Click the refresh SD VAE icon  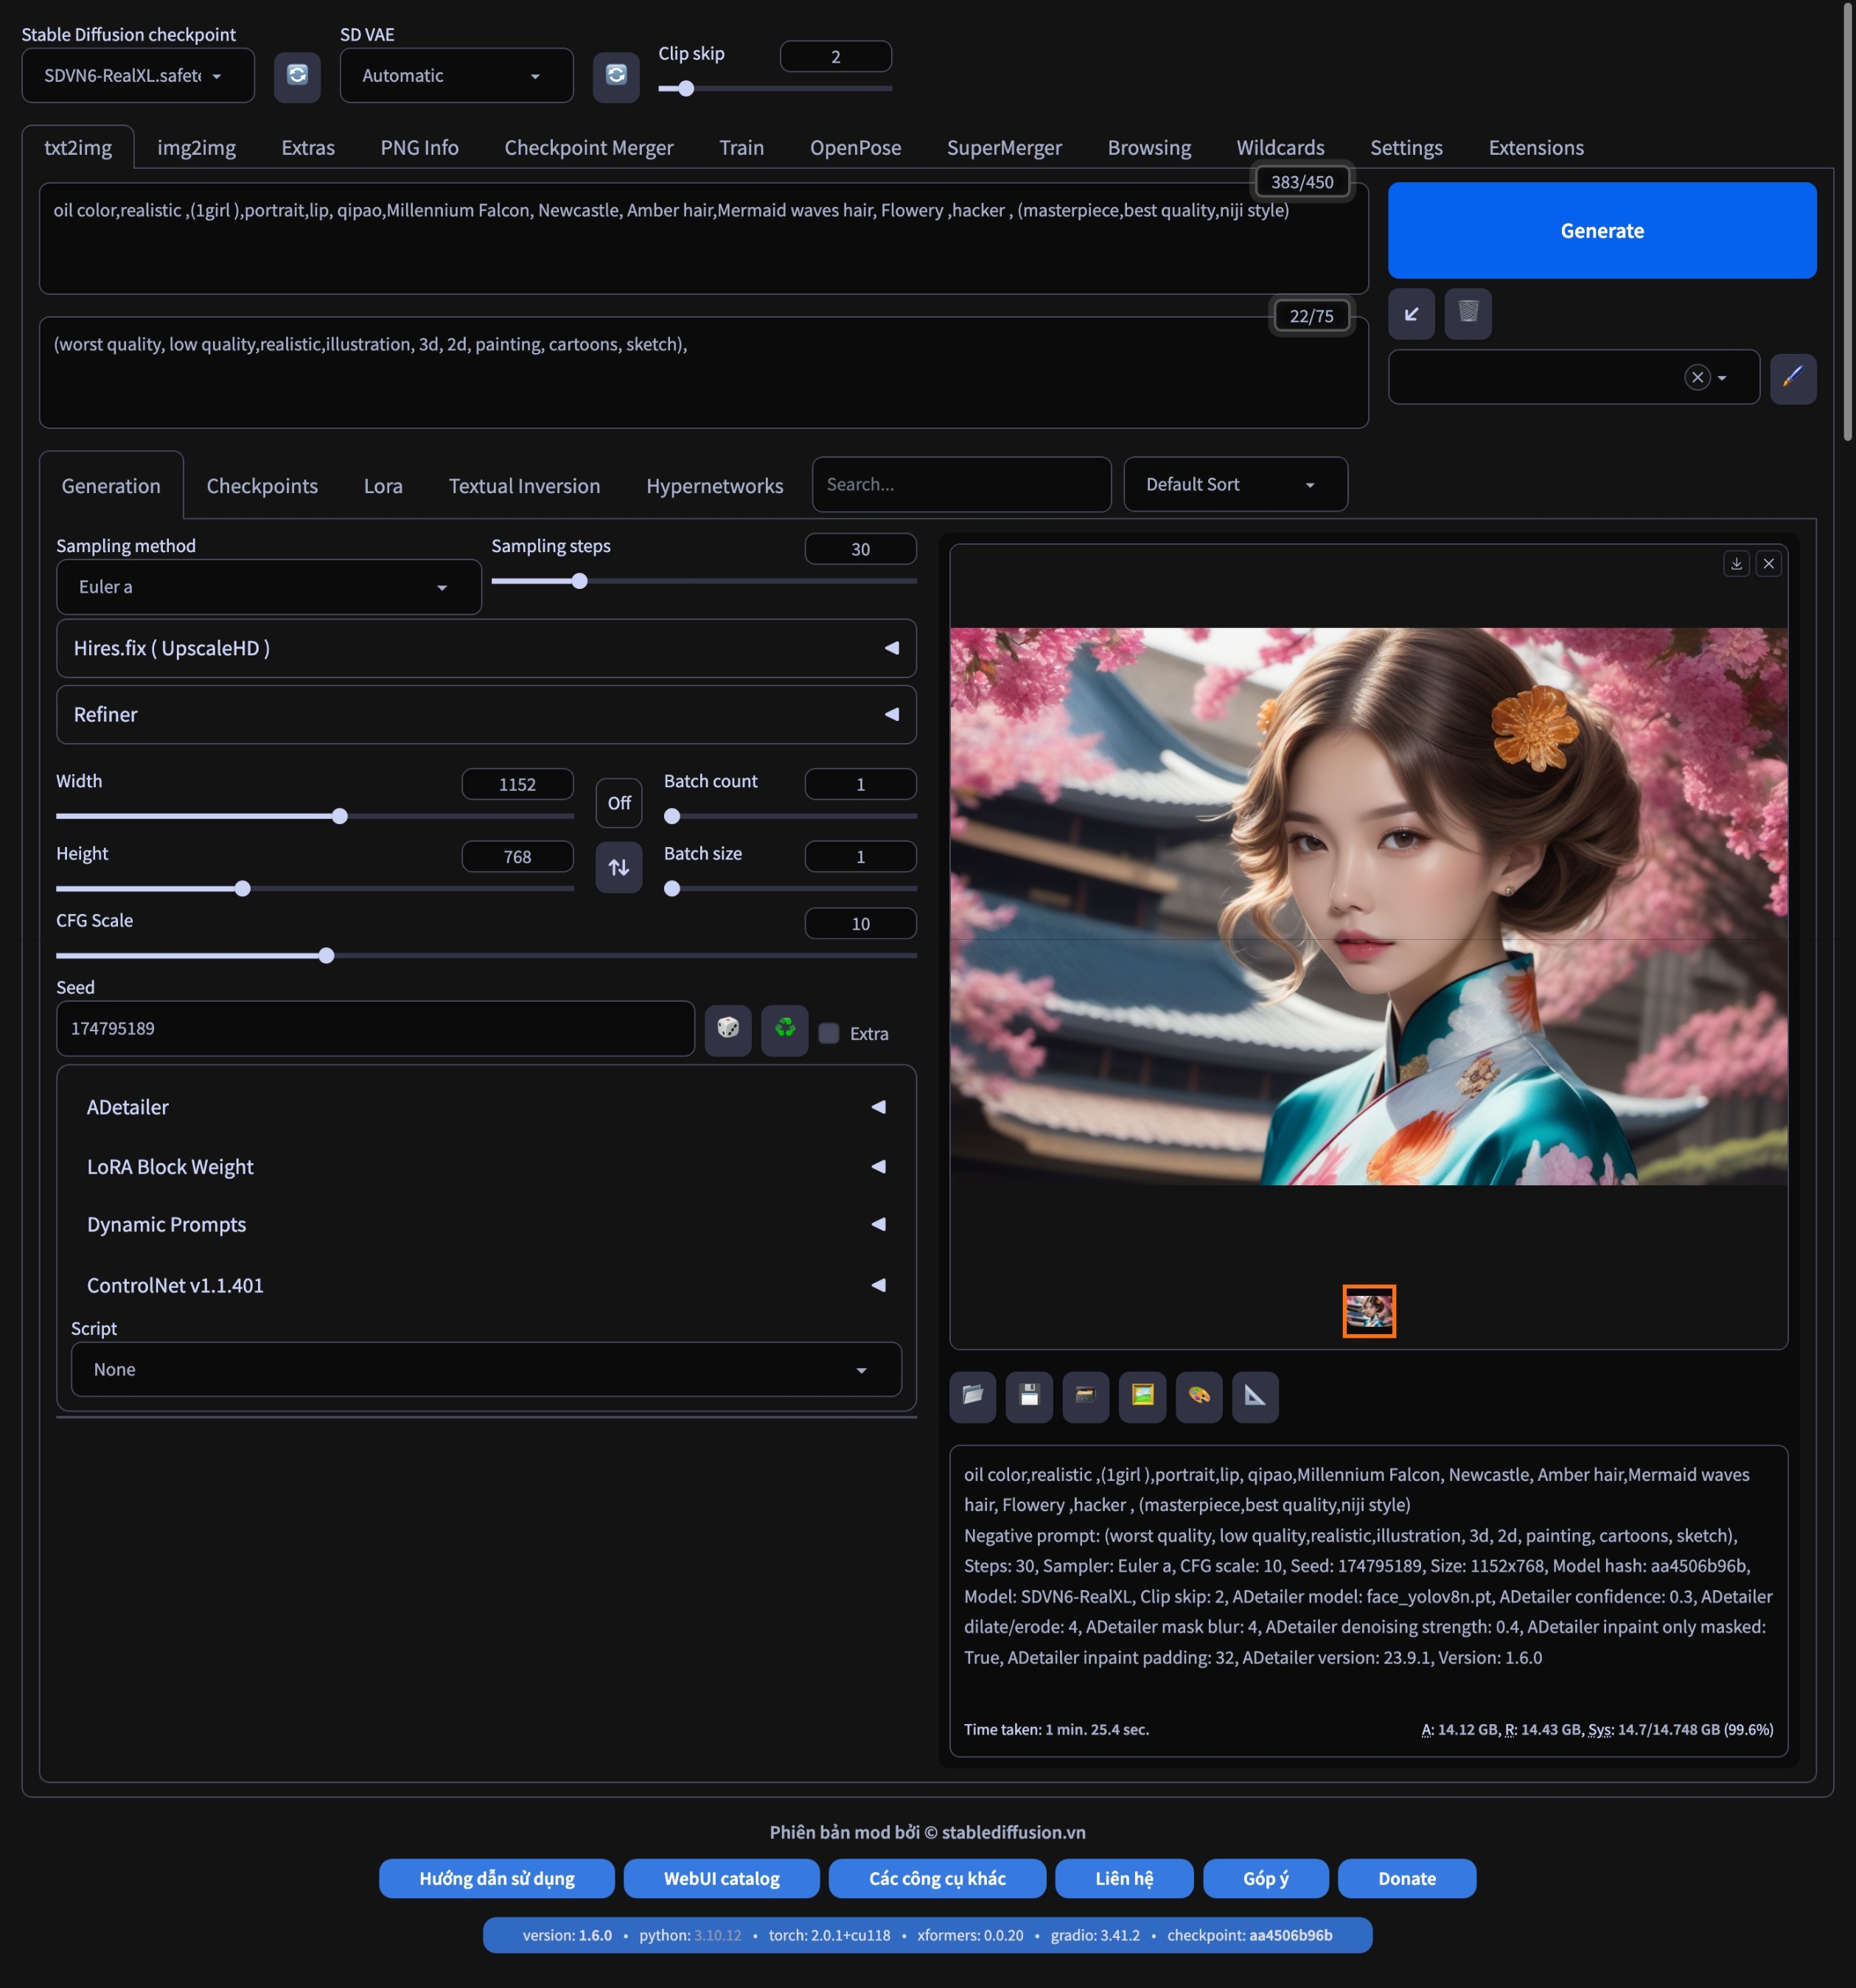tap(616, 76)
